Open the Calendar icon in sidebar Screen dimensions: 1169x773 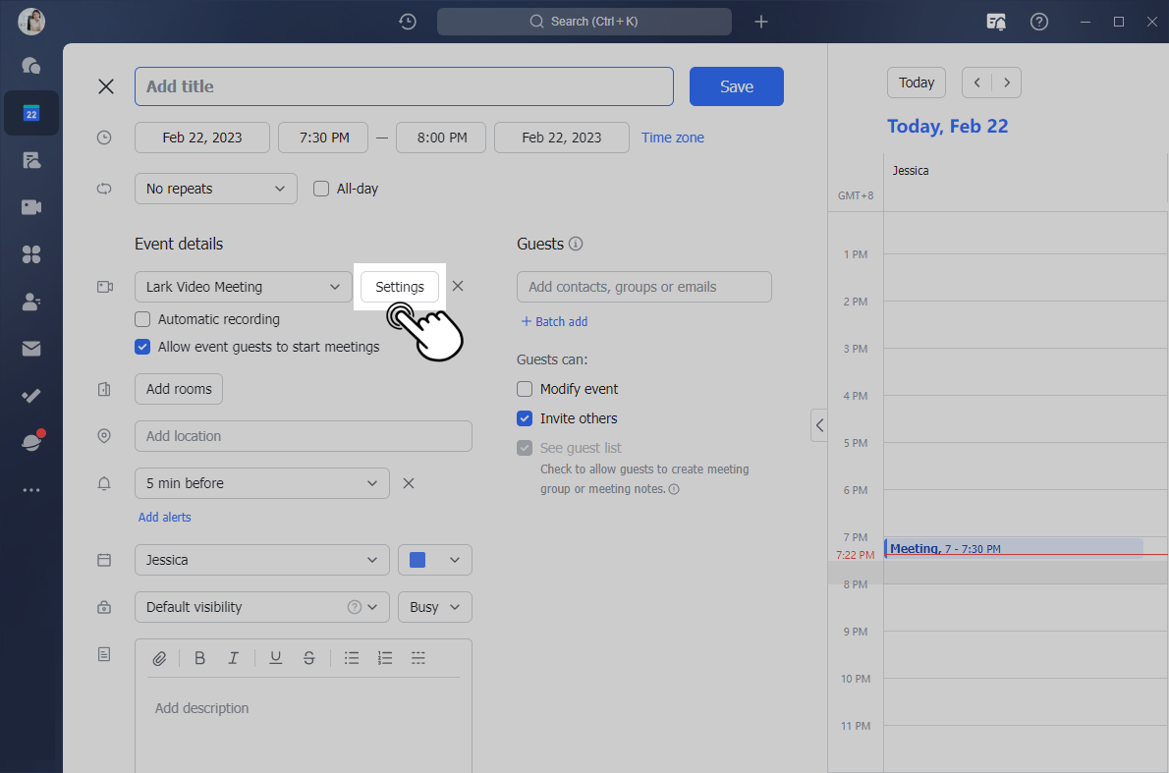tap(31, 113)
